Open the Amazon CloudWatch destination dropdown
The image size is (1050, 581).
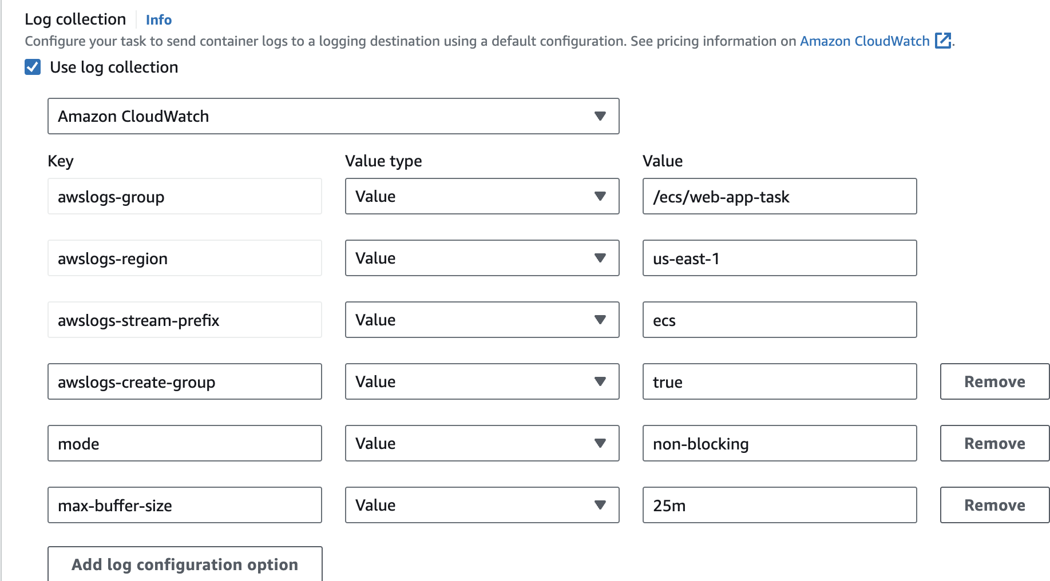[x=333, y=116]
